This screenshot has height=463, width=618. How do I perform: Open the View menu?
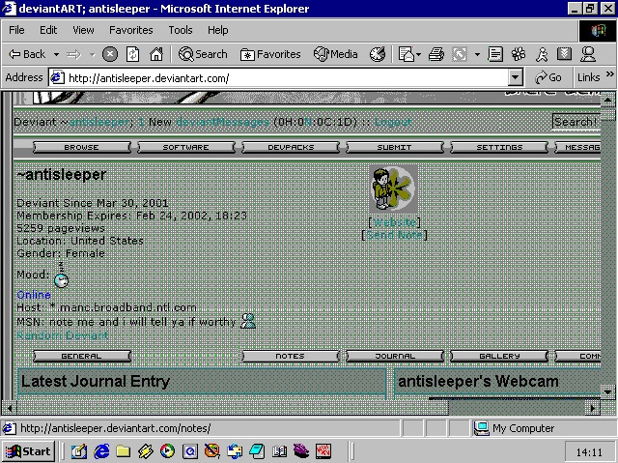(83, 30)
